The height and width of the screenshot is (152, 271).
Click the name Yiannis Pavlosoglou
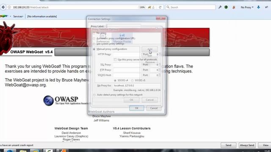pos(132,136)
